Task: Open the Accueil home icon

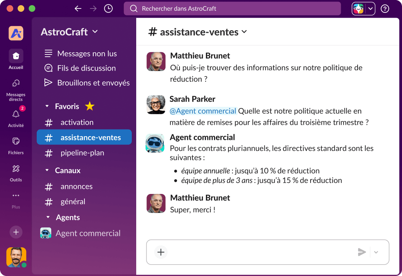Action: (16, 56)
